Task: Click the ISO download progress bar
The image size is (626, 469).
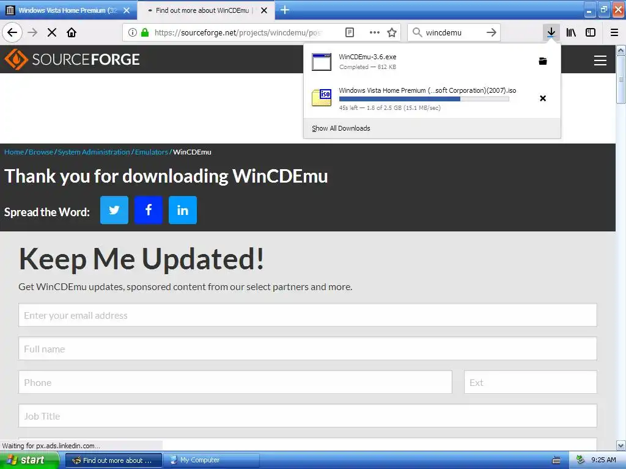Action: 424,99
